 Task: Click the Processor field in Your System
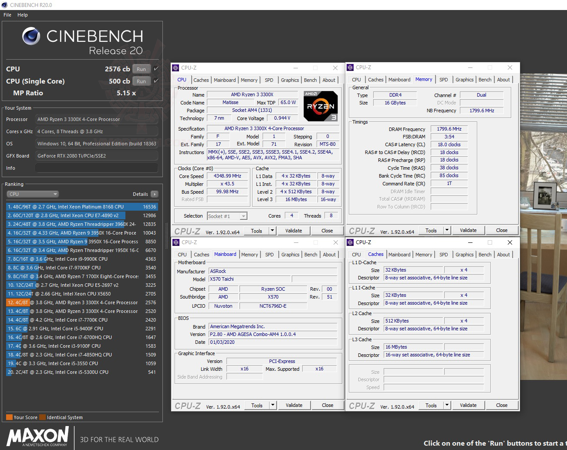coord(97,119)
